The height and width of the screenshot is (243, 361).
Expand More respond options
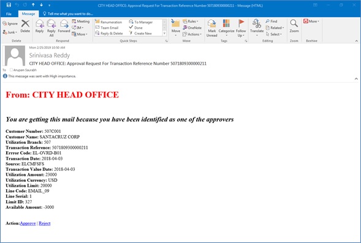pyautogui.click(x=80, y=34)
